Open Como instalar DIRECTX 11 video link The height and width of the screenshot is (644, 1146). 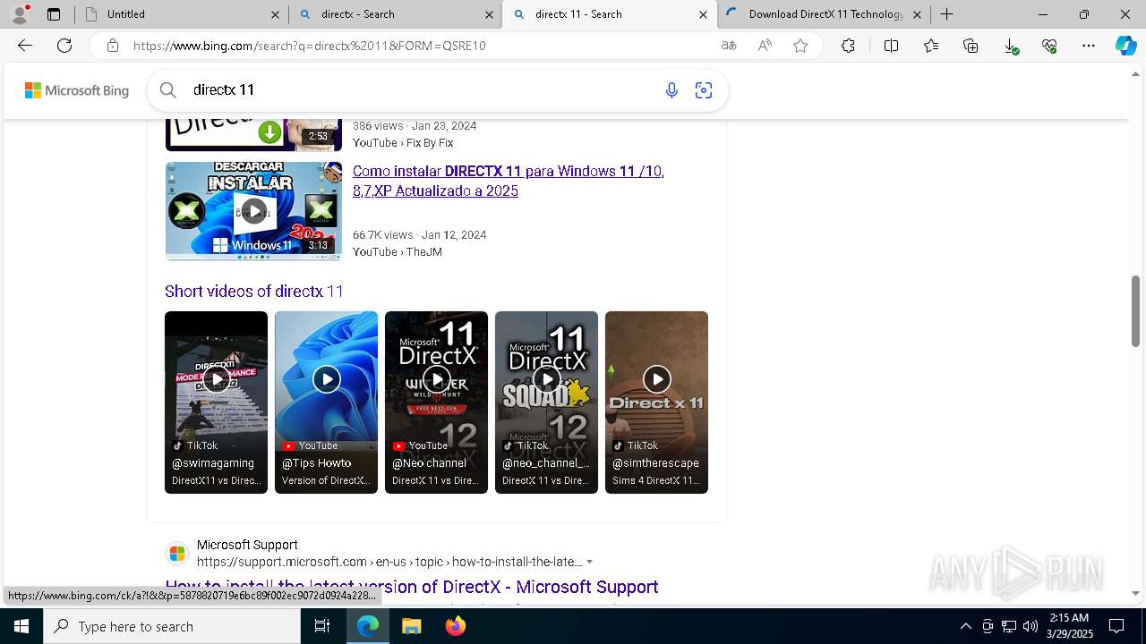click(509, 181)
